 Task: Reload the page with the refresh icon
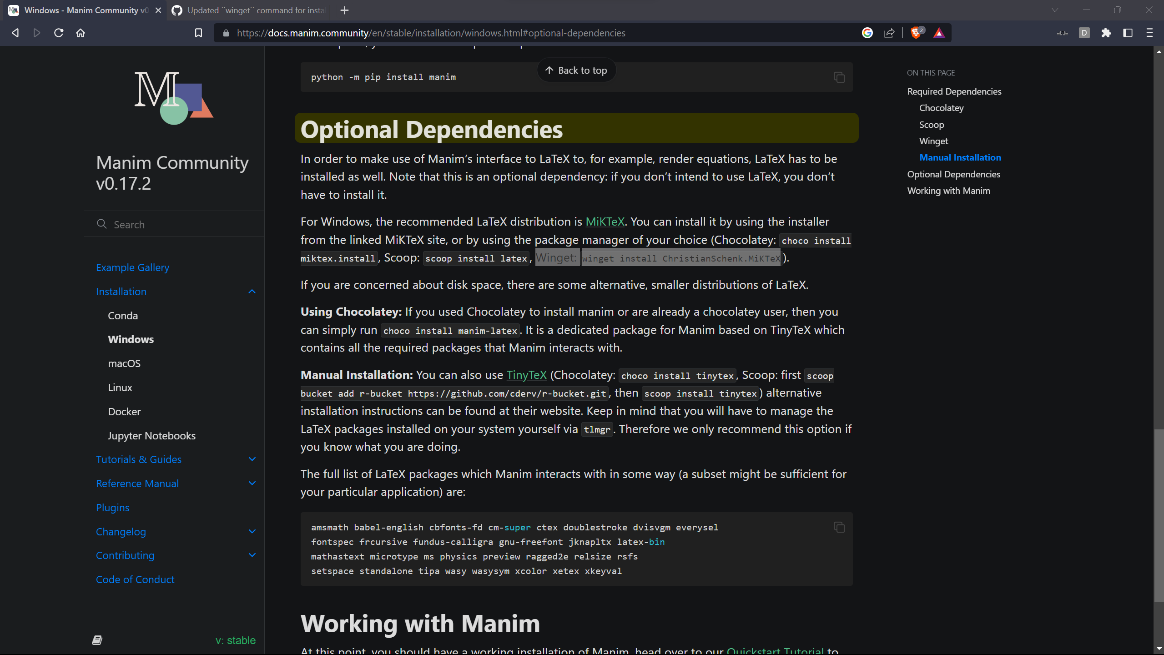[x=59, y=33]
